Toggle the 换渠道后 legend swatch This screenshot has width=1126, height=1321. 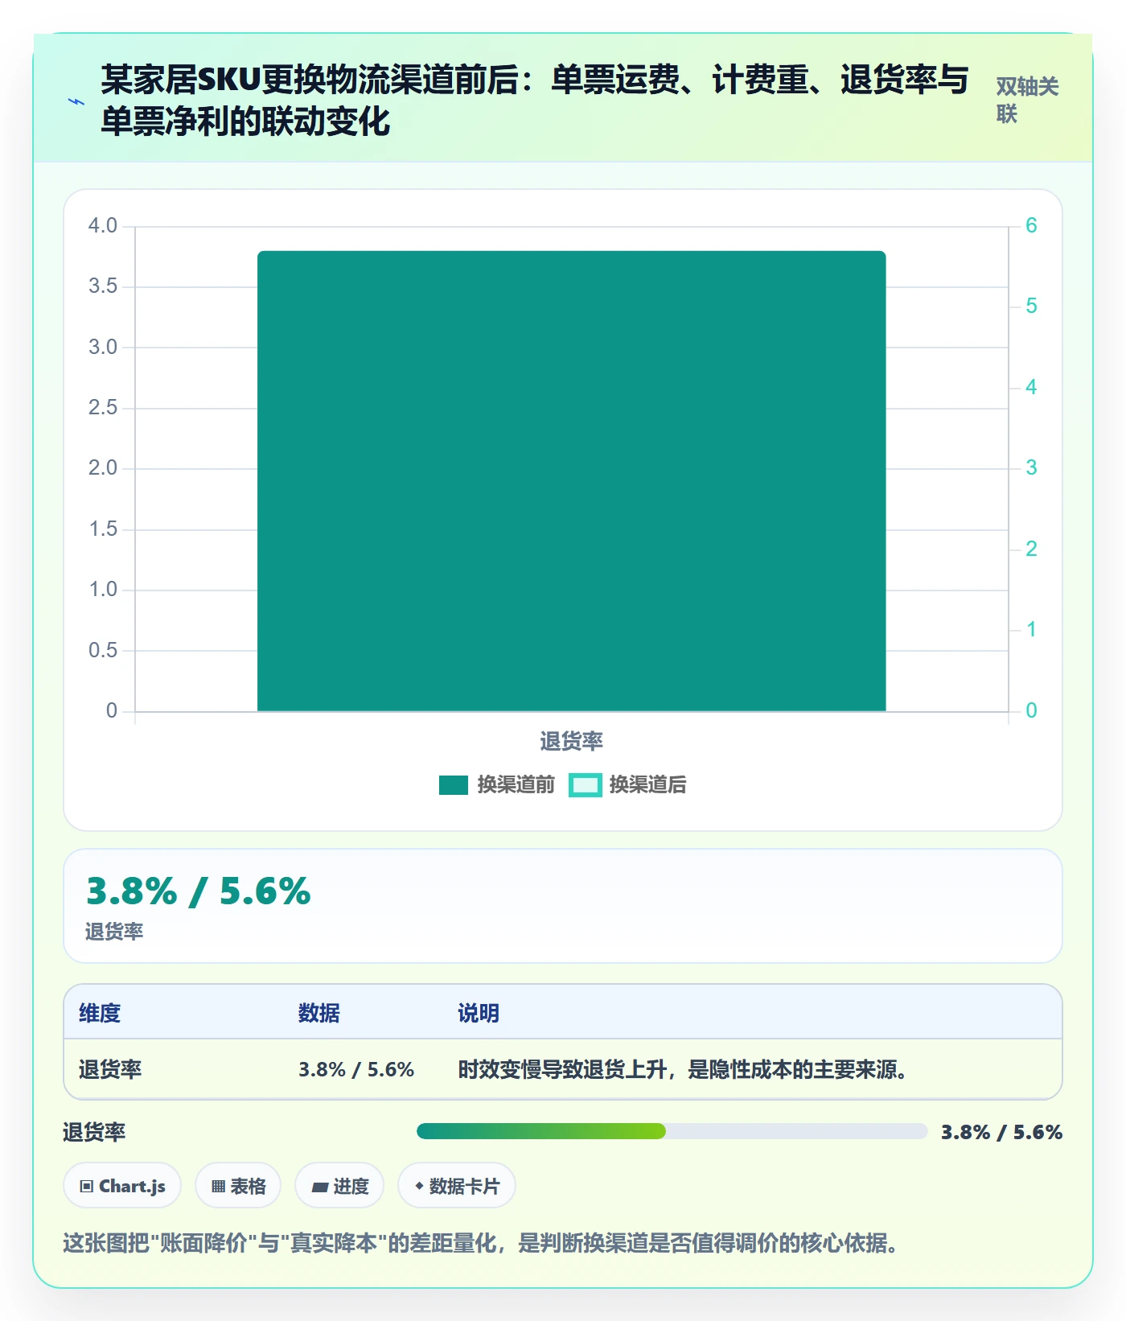pyautogui.click(x=586, y=784)
